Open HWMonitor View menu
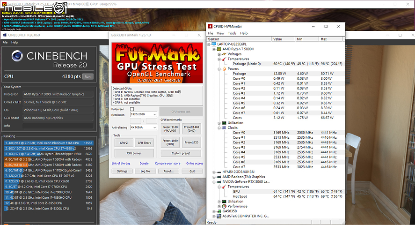Screen dimensions: 415x225 [x=220, y=33]
